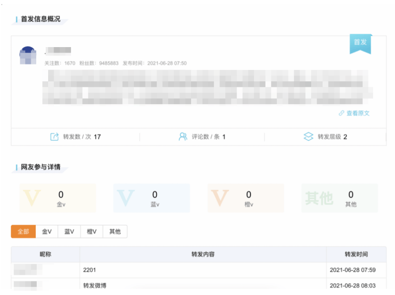
Task: Switch to the 橙V filter tab
Action: point(91,232)
